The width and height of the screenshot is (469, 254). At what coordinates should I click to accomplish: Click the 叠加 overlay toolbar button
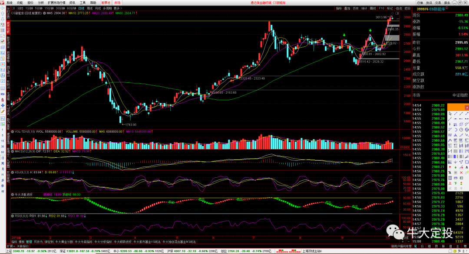pyautogui.click(x=347, y=8)
